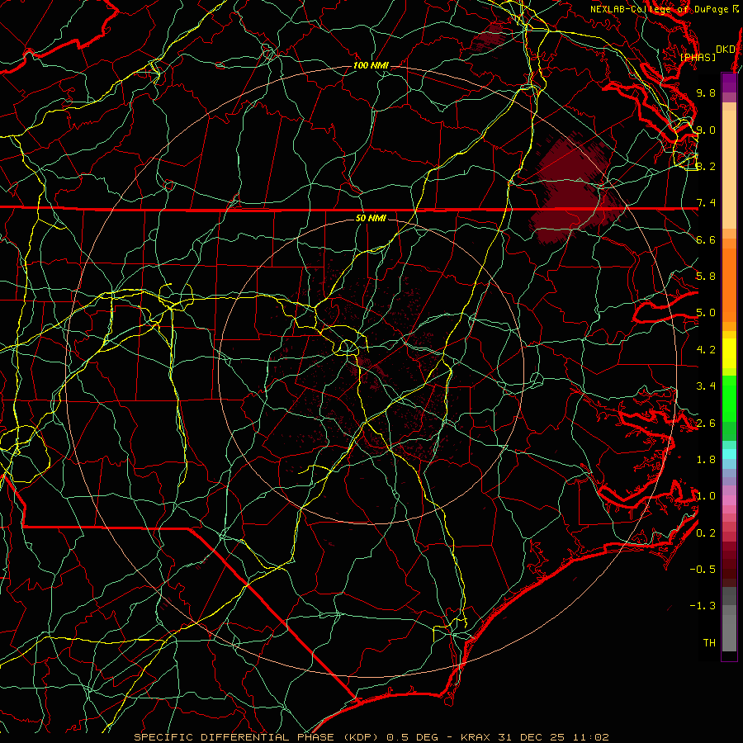743x743 pixels.
Task: Click the -1.3 scale value
Action: tap(703, 606)
